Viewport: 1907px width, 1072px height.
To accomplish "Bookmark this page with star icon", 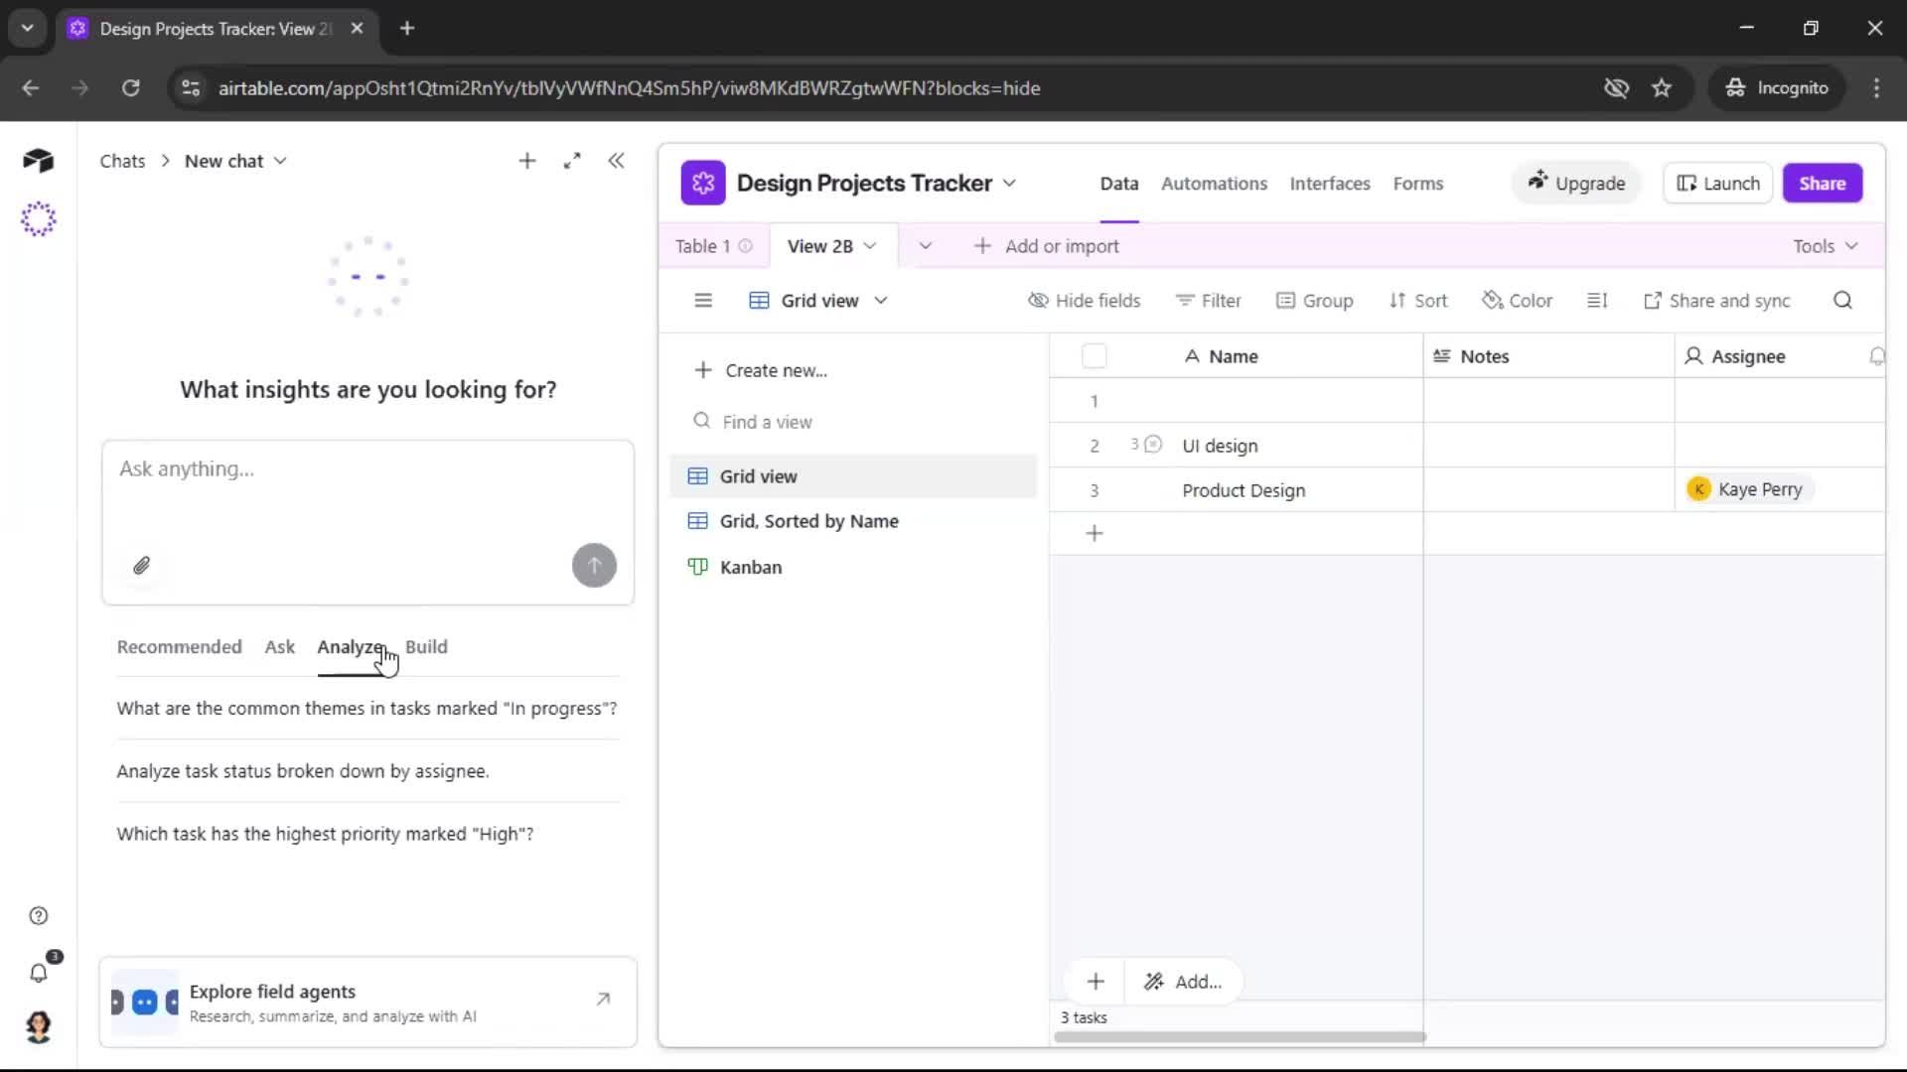I will (1662, 88).
